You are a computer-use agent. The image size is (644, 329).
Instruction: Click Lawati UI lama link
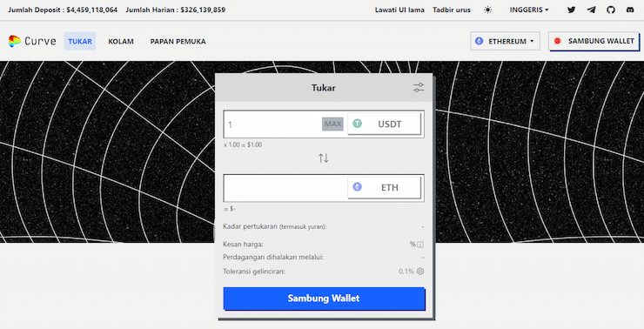click(x=399, y=10)
